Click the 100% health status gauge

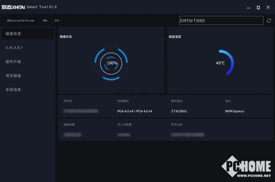point(111,63)
